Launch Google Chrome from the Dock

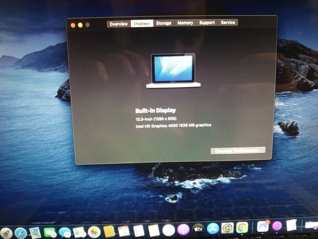click(x=242, y=227)
